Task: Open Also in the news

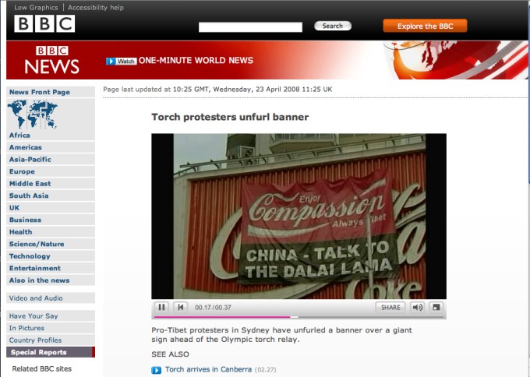Action: tap(51, 280)
